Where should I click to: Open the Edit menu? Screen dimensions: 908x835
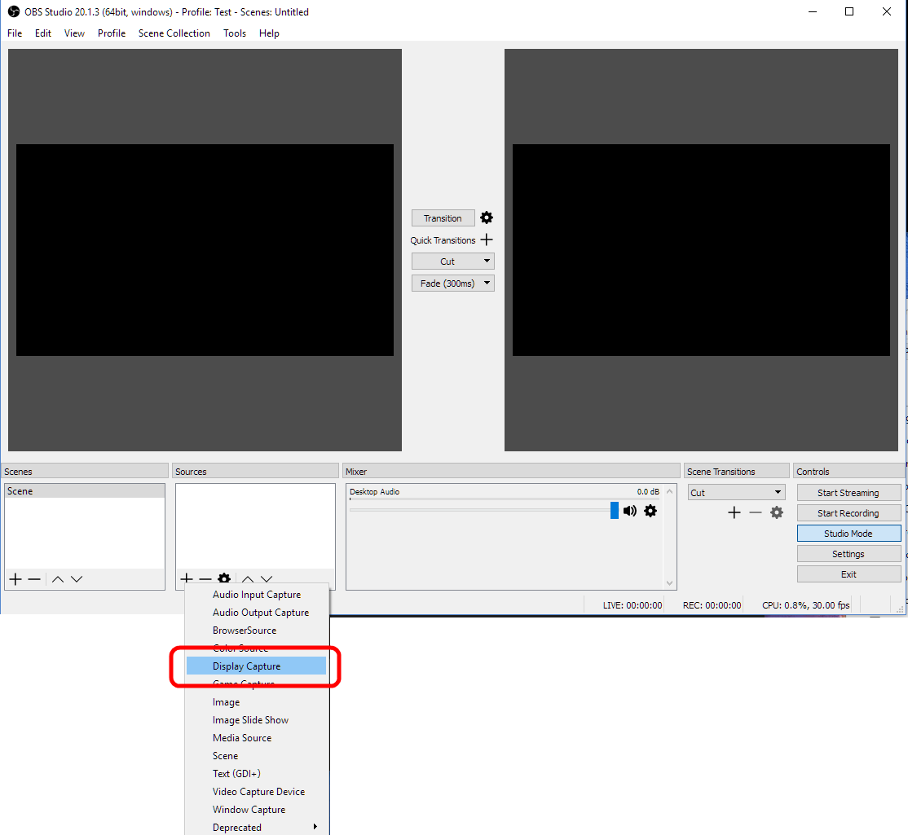43,33
